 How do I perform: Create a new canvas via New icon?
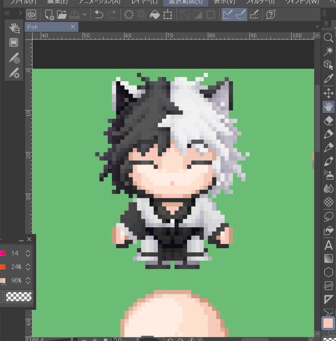49,15
